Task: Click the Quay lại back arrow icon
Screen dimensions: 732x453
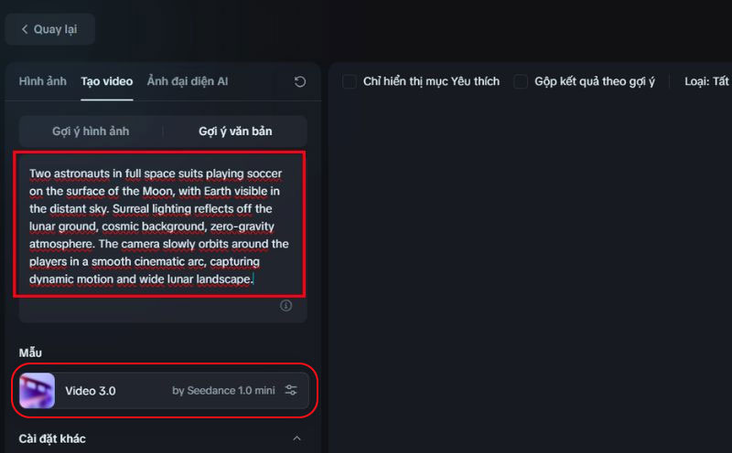Action: [25, 29]
